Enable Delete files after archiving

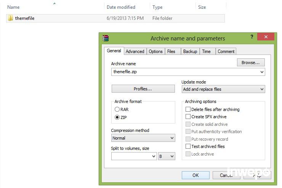point(188,109)
